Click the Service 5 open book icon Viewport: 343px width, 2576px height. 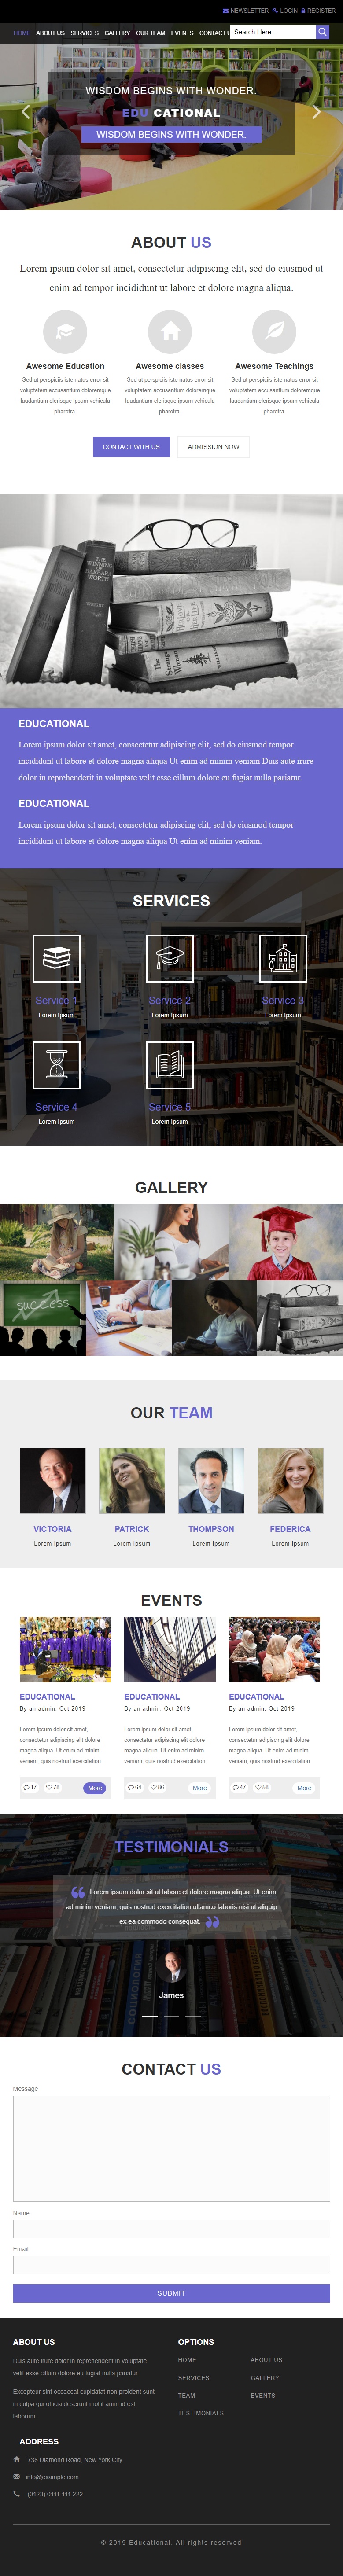coord(170,1065)
